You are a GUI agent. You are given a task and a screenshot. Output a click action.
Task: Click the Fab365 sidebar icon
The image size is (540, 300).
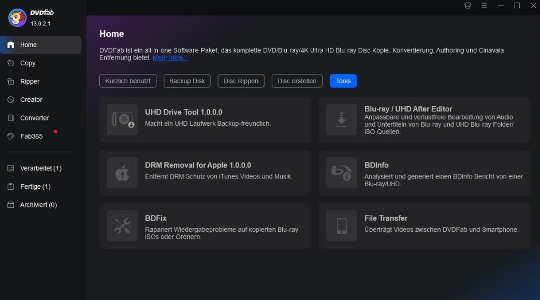coord(11,136)
